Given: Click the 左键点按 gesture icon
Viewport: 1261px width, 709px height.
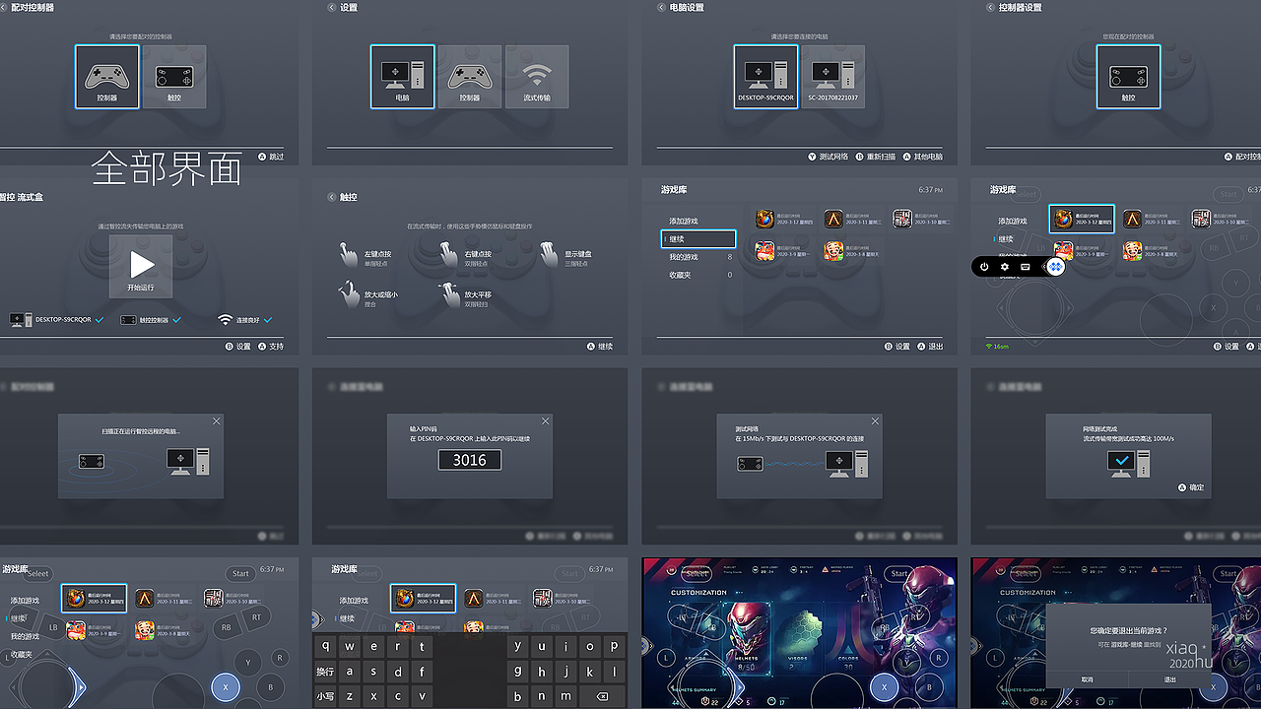Looking at the screenshot, I should click(349, 257).
